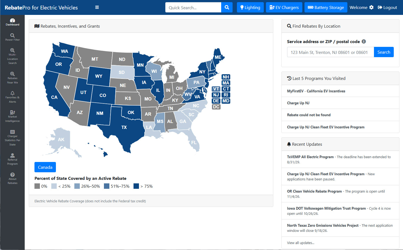Click the service address or ZIP field
Viewport: 403px width, 250px height.
pos(331,52)
